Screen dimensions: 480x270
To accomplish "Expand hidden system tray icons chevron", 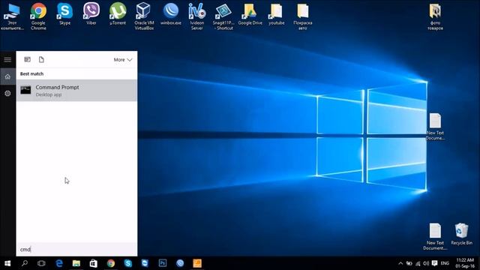I will click(400, 263).
